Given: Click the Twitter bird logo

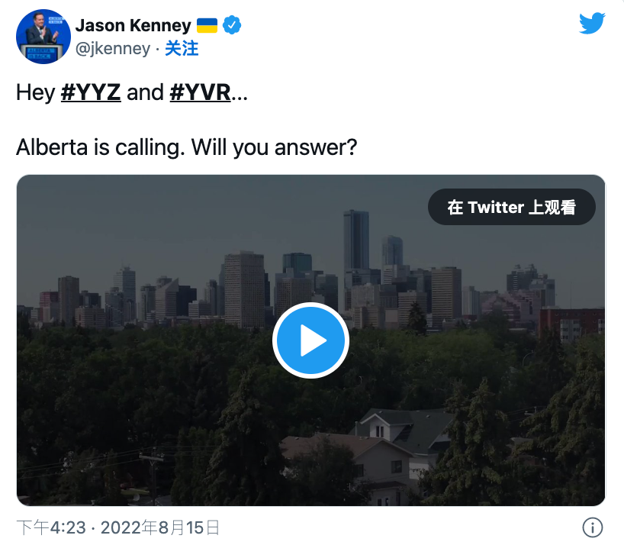Looking at the screenshot, I should [592, 23].
